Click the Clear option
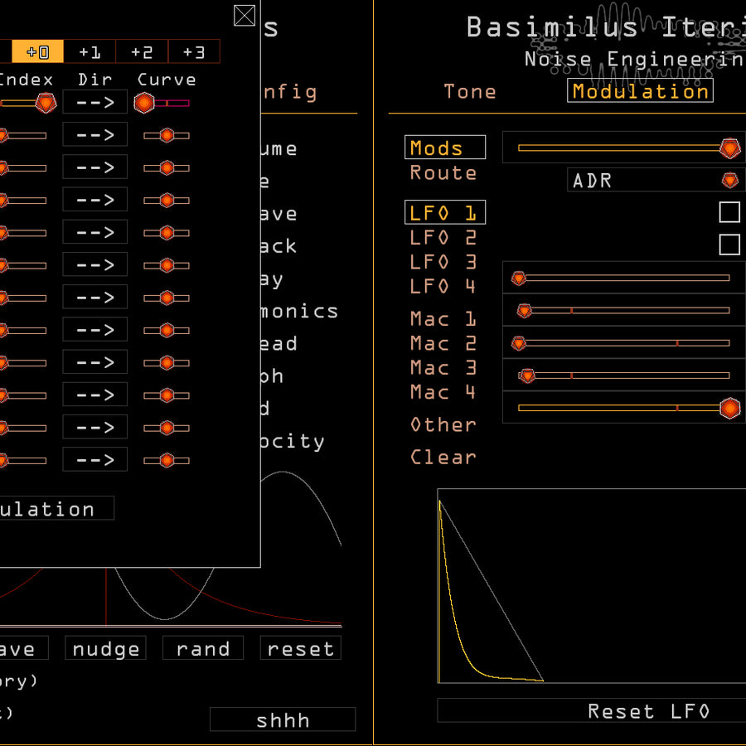746x746 pixels. (443, 457)
